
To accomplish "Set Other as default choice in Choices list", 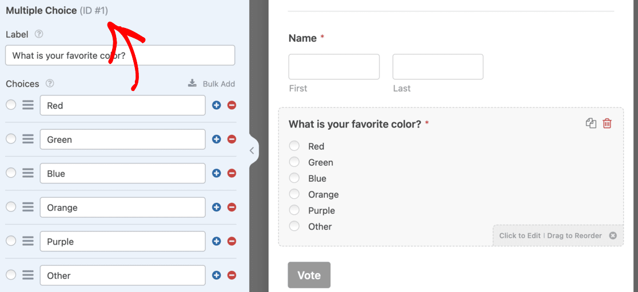I will pyautogui.click(x=11, y=275).
